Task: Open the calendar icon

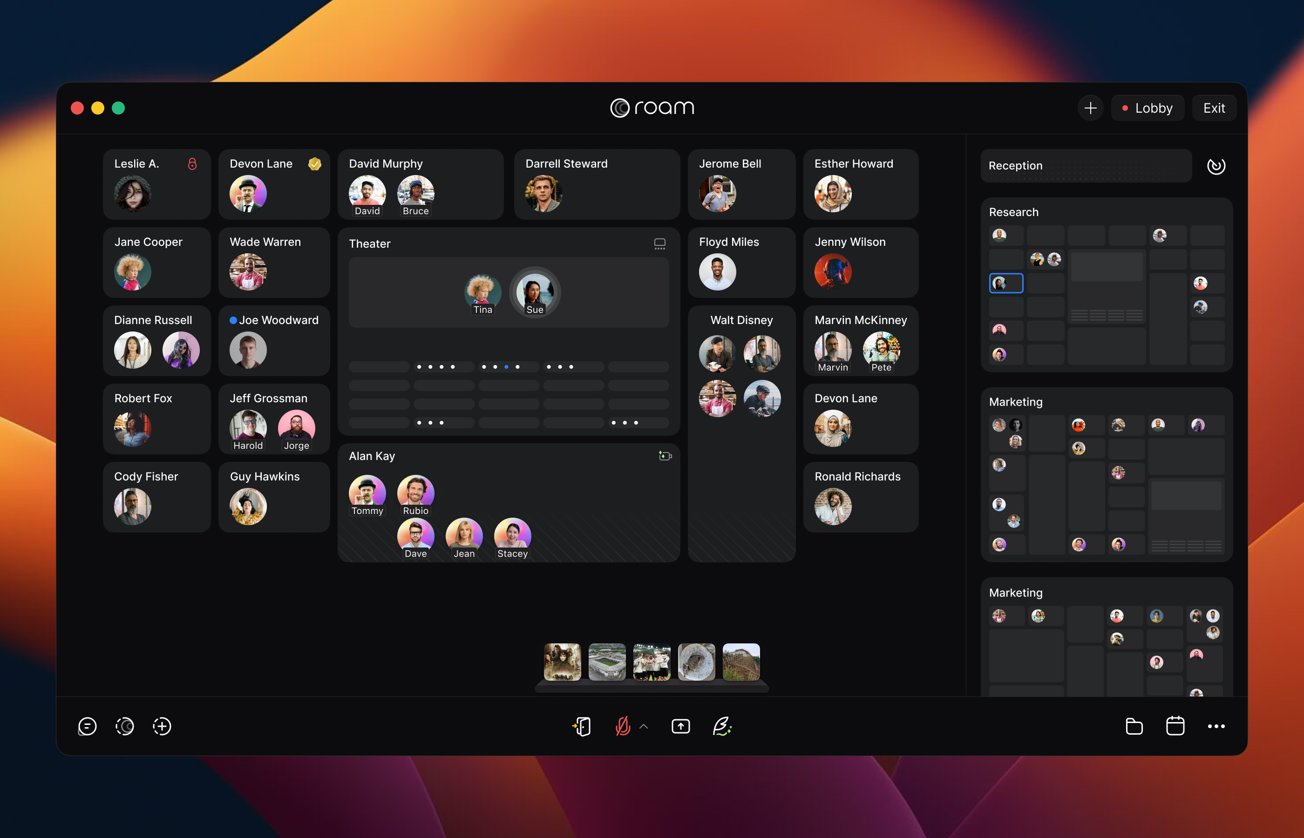Action: (1175, 726)
